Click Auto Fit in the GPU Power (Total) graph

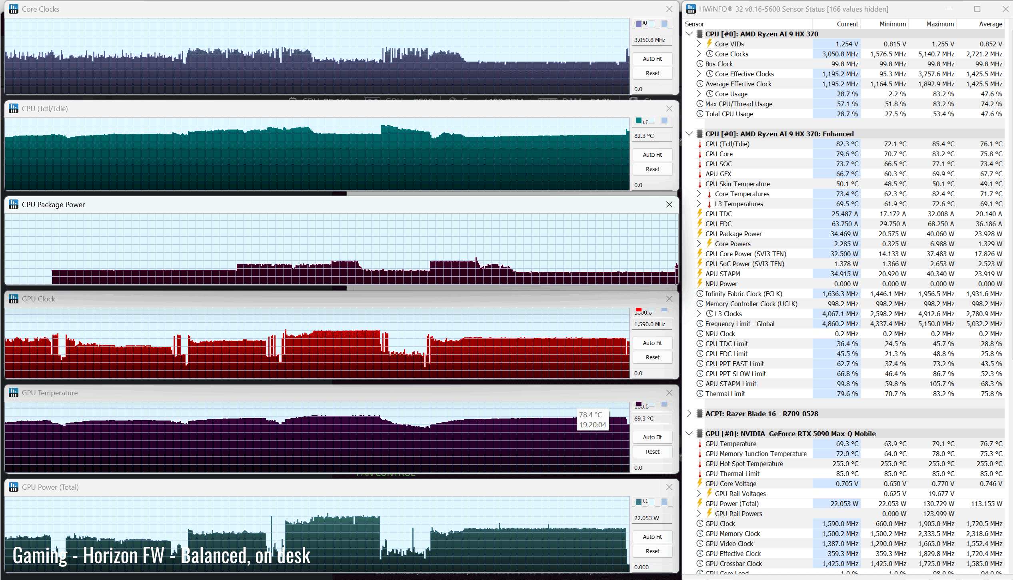click(x=652, y=537)
